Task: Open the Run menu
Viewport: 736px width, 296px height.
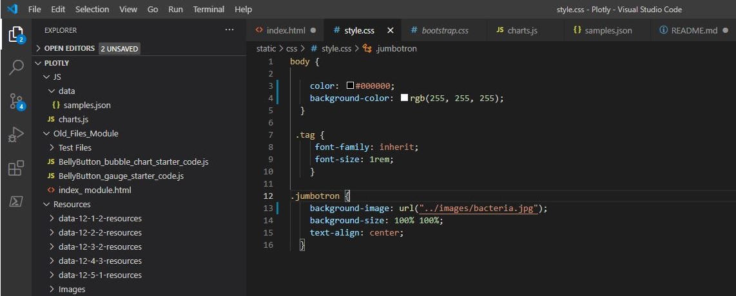Action: [x=175, y=9]
